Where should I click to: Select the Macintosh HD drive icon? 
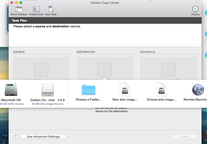click(x=11, y=90)
